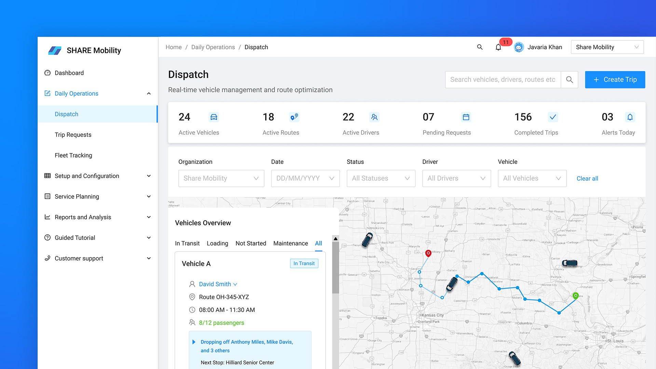
Task: Open the Trip Requests page
Action: tap(73, 135)
